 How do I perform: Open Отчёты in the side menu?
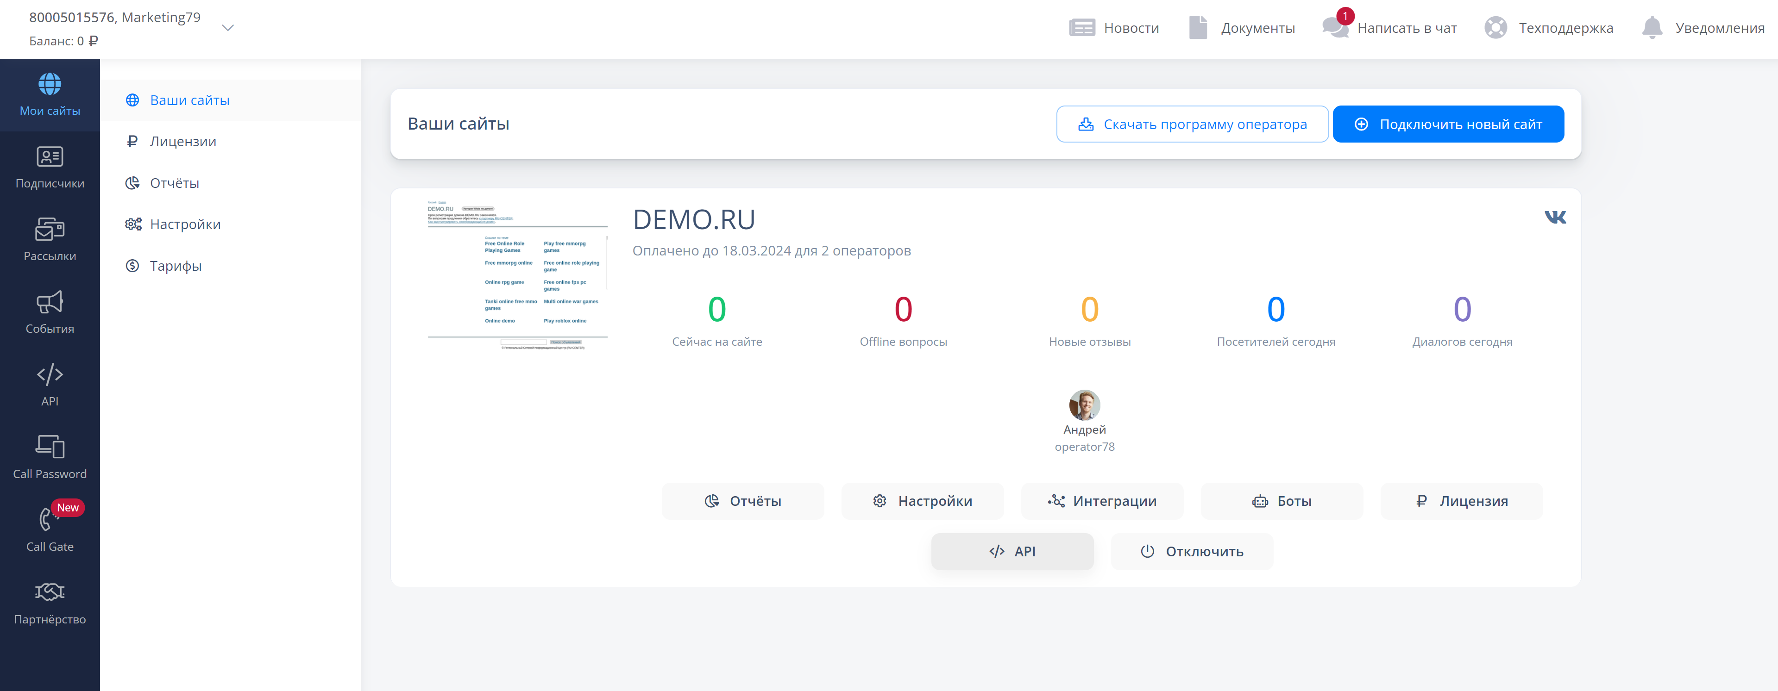[174, 183]
